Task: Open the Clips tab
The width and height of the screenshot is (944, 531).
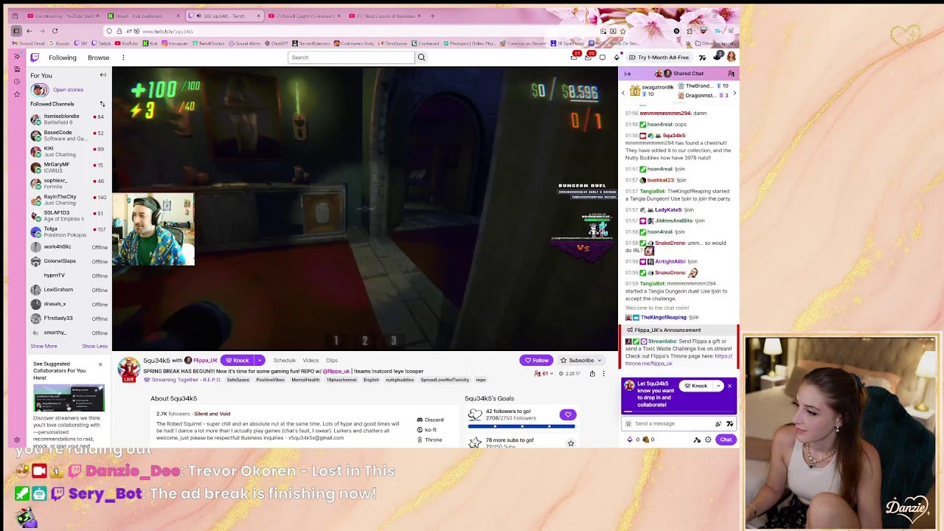Action: click(x=332, y=361)
